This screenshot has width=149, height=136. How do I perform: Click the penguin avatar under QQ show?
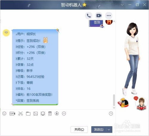click(123, 103)
